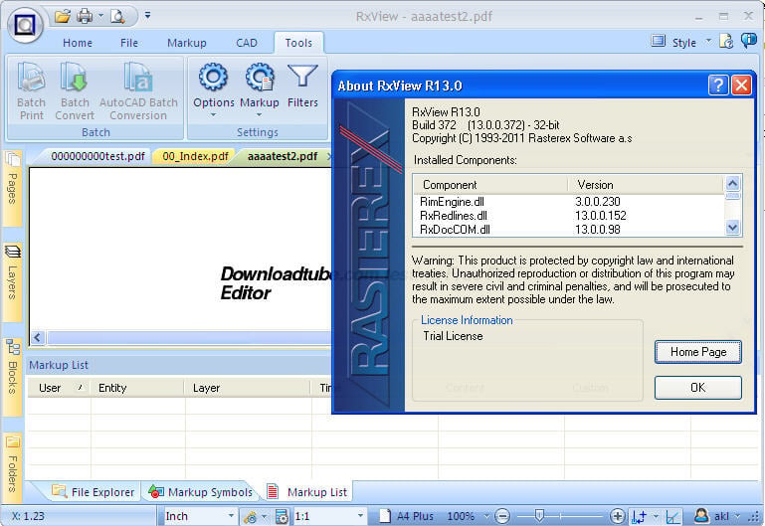This screenshot has height=526, width=765.
Task: Open the Customize Quick Access Toolbar arrow
Action: click(x=147, y=16)
